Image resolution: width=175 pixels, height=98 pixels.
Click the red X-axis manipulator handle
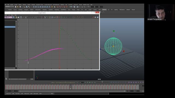tap(124, 51)
